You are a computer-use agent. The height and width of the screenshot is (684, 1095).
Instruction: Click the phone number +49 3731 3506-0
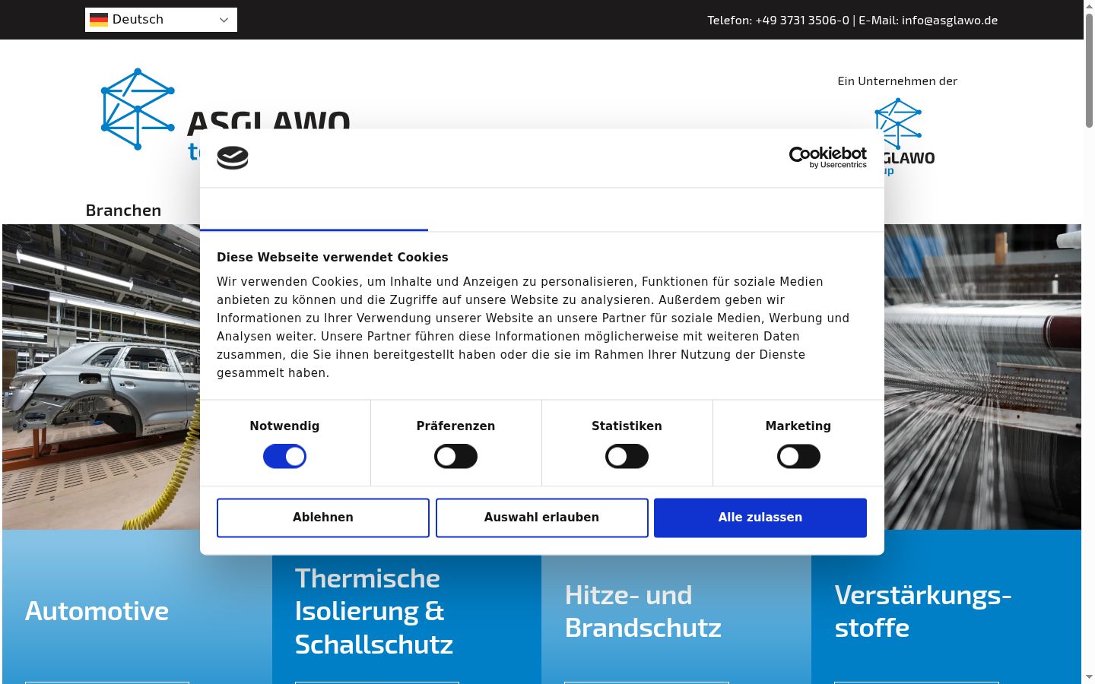tap(802, 21)
